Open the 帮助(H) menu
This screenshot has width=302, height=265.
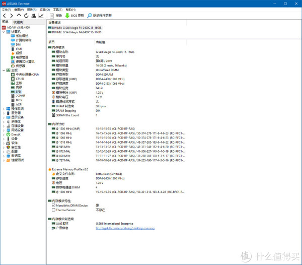pos(70,10)
